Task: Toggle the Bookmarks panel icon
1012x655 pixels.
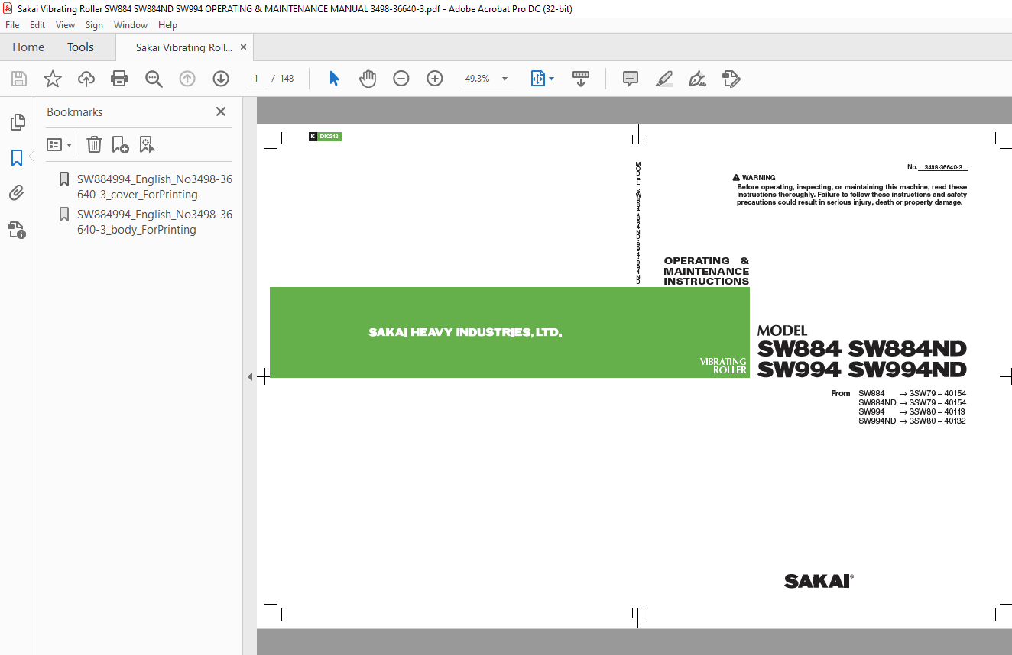Action: (17, 158)
